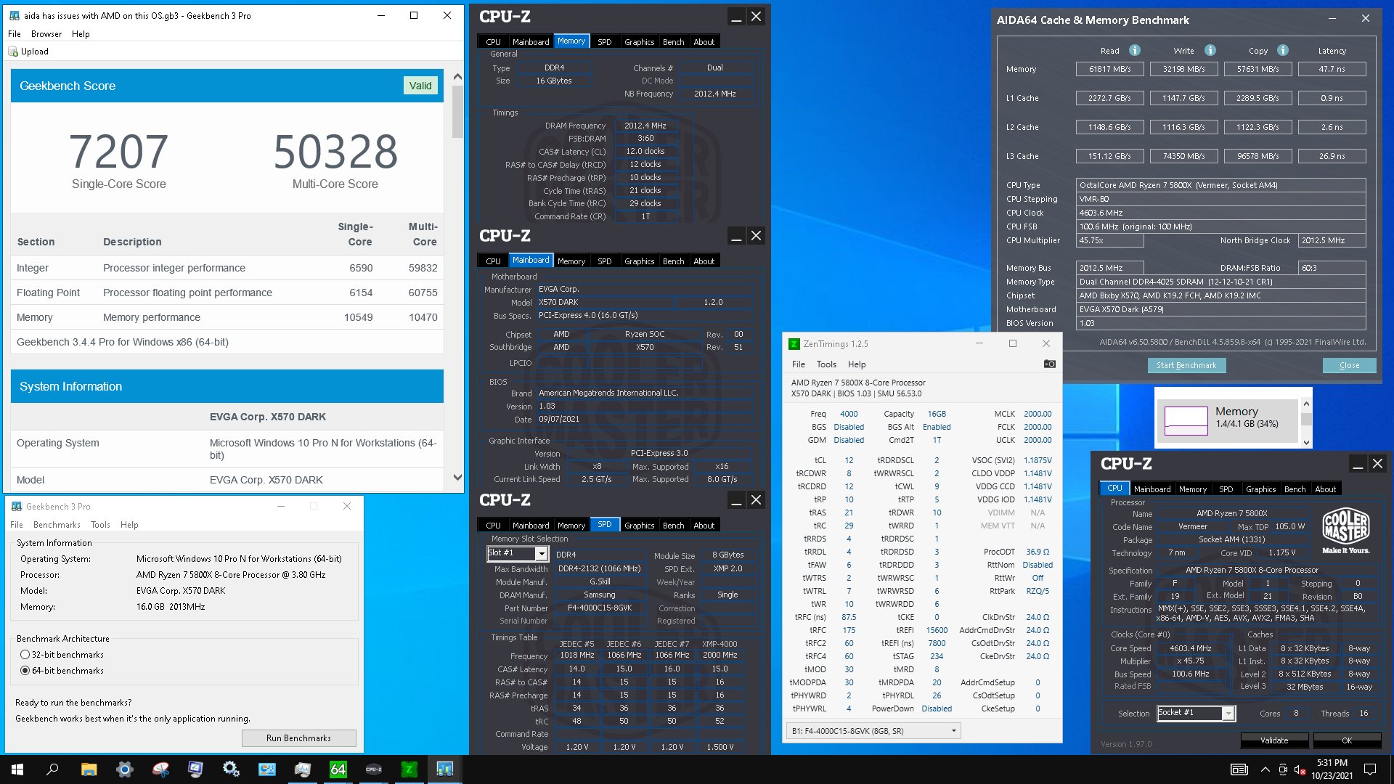Click the Floating Point row in Geekbench
1394x784 pixels.
pyautogui.click(x=227, y=293)
